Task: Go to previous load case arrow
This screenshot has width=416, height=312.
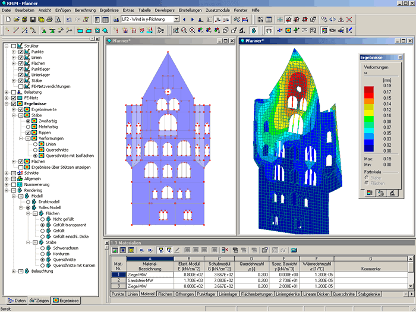Action: click(x=184, y=20)
